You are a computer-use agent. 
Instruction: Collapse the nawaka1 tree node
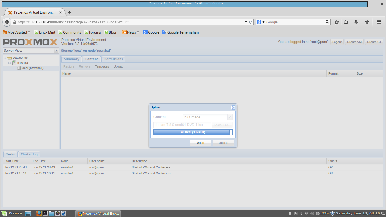click(10, 63)
